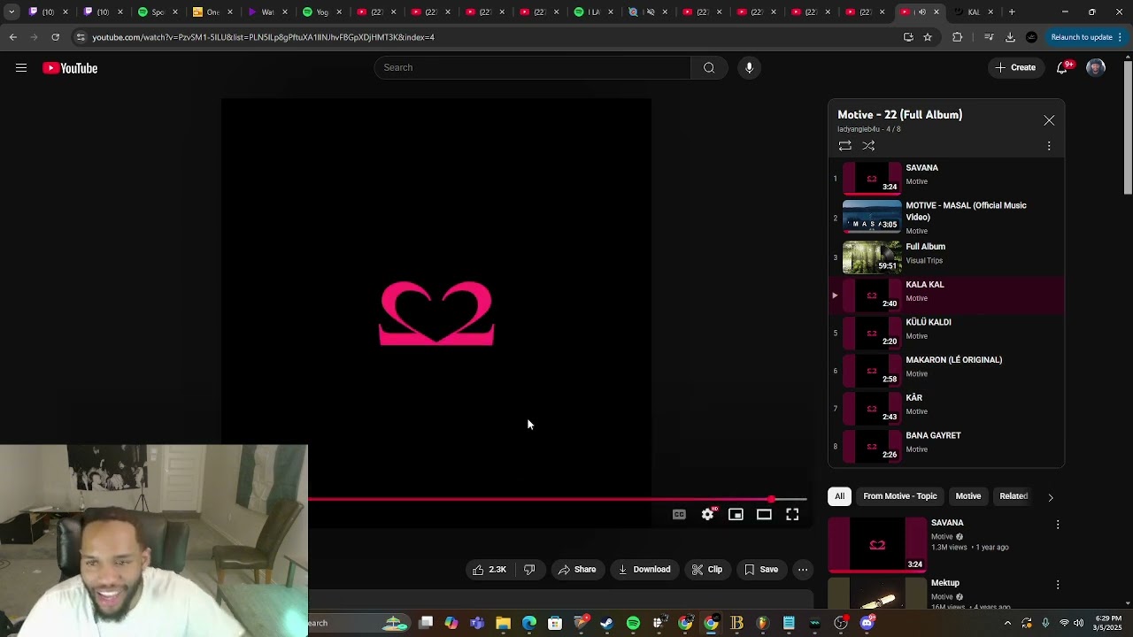This screenshot has height=637, width=1133.
Task: Click the search magnifier button
Action: 709,68
